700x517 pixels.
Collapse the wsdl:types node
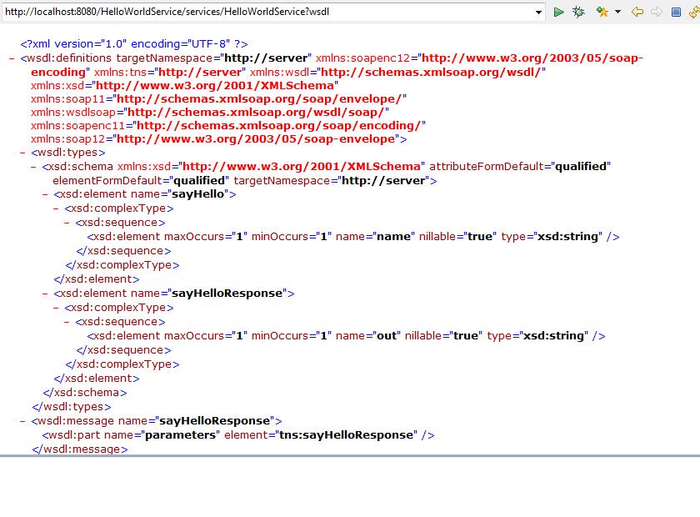[x=21, y=152]
